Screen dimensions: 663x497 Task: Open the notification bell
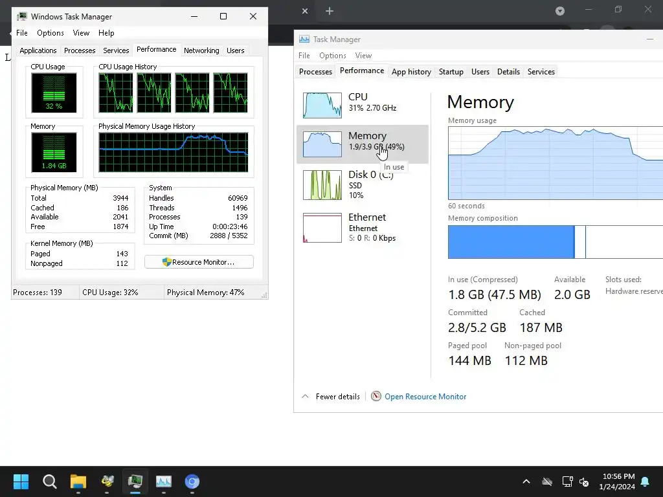pyautogui.click(x=646, y=481)
